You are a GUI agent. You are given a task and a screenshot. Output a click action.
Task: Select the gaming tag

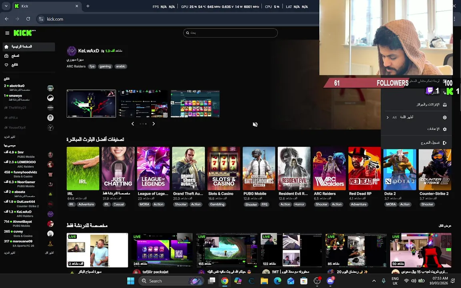point(105,66)
